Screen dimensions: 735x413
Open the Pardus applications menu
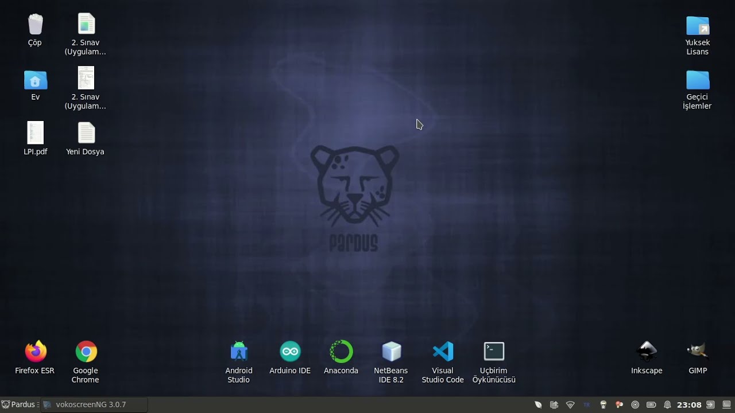click(x=18, y=404)
